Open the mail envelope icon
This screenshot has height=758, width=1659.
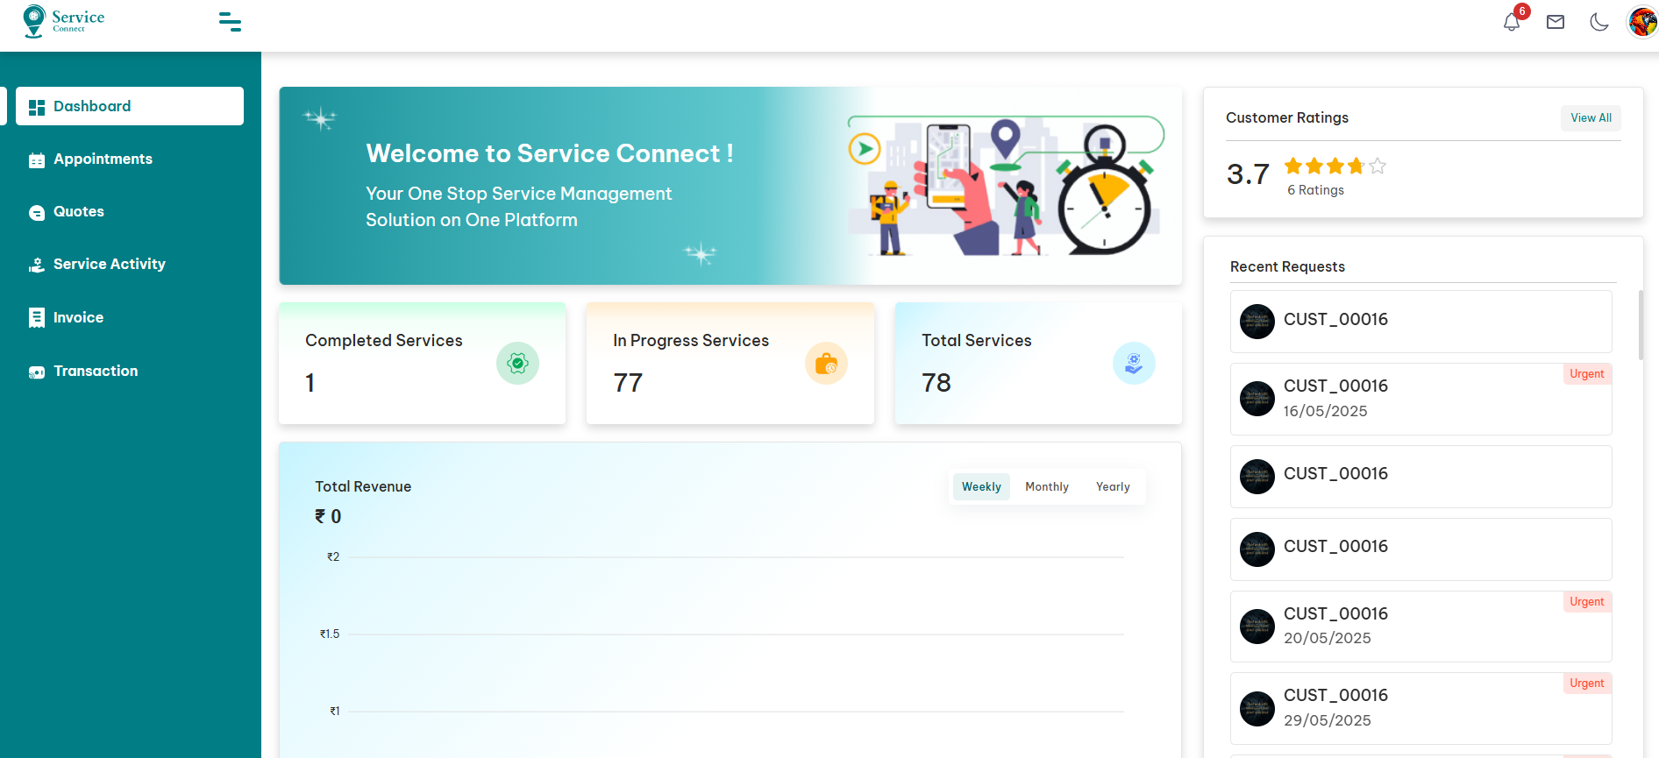click(1556, 22)
